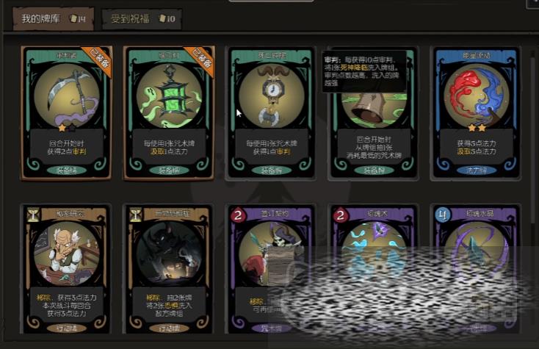This screenshot has height=349, width=539.
Task: Click the card count icon beside 我的牌库
Action: point(77,19)
